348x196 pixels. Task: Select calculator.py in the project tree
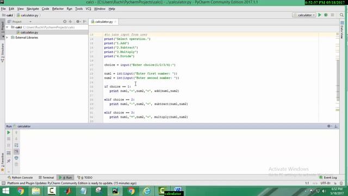(x=29, y=33)
